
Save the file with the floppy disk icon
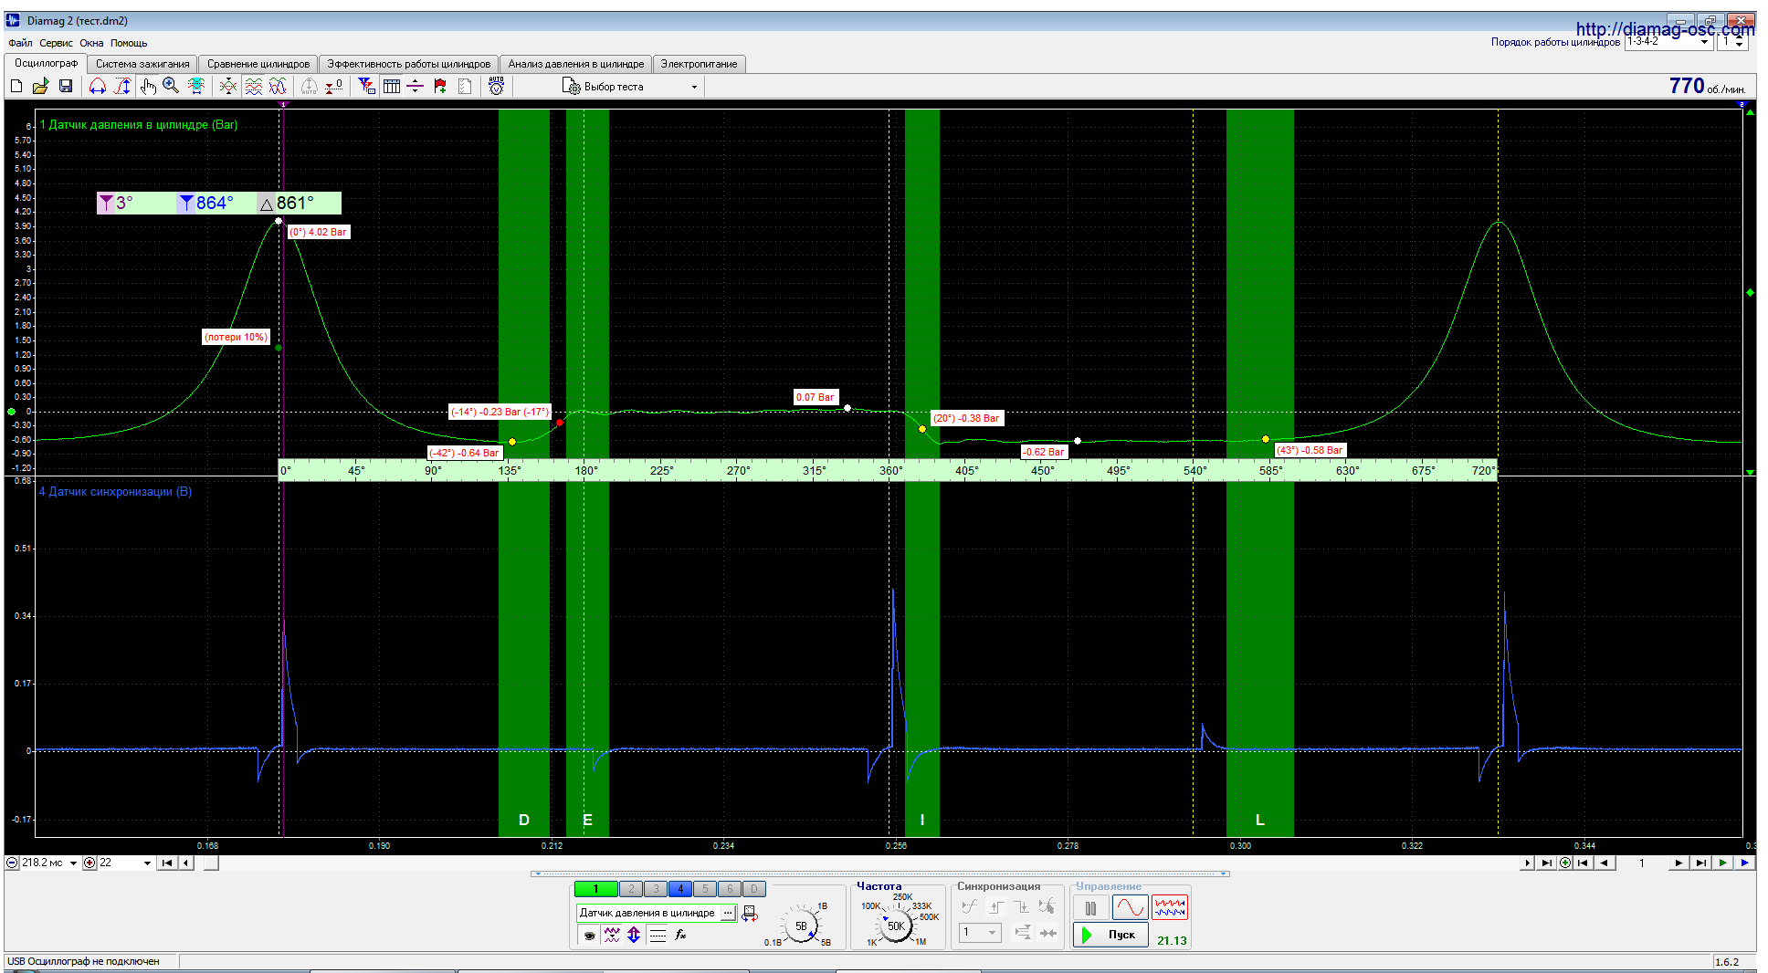66,86
